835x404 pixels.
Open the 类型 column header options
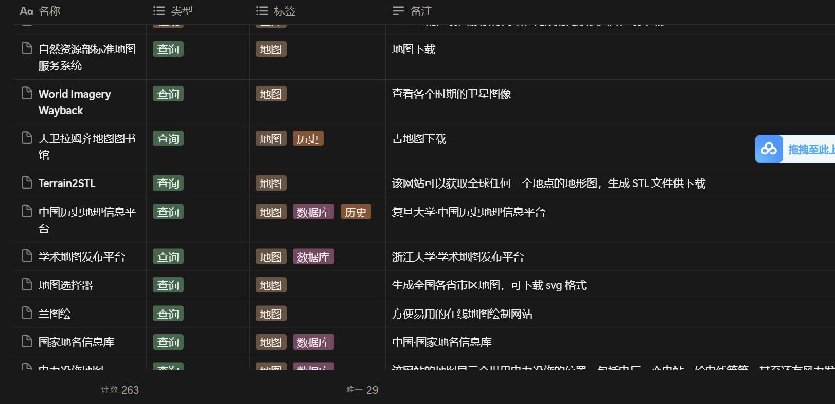[x=174, y=11]
